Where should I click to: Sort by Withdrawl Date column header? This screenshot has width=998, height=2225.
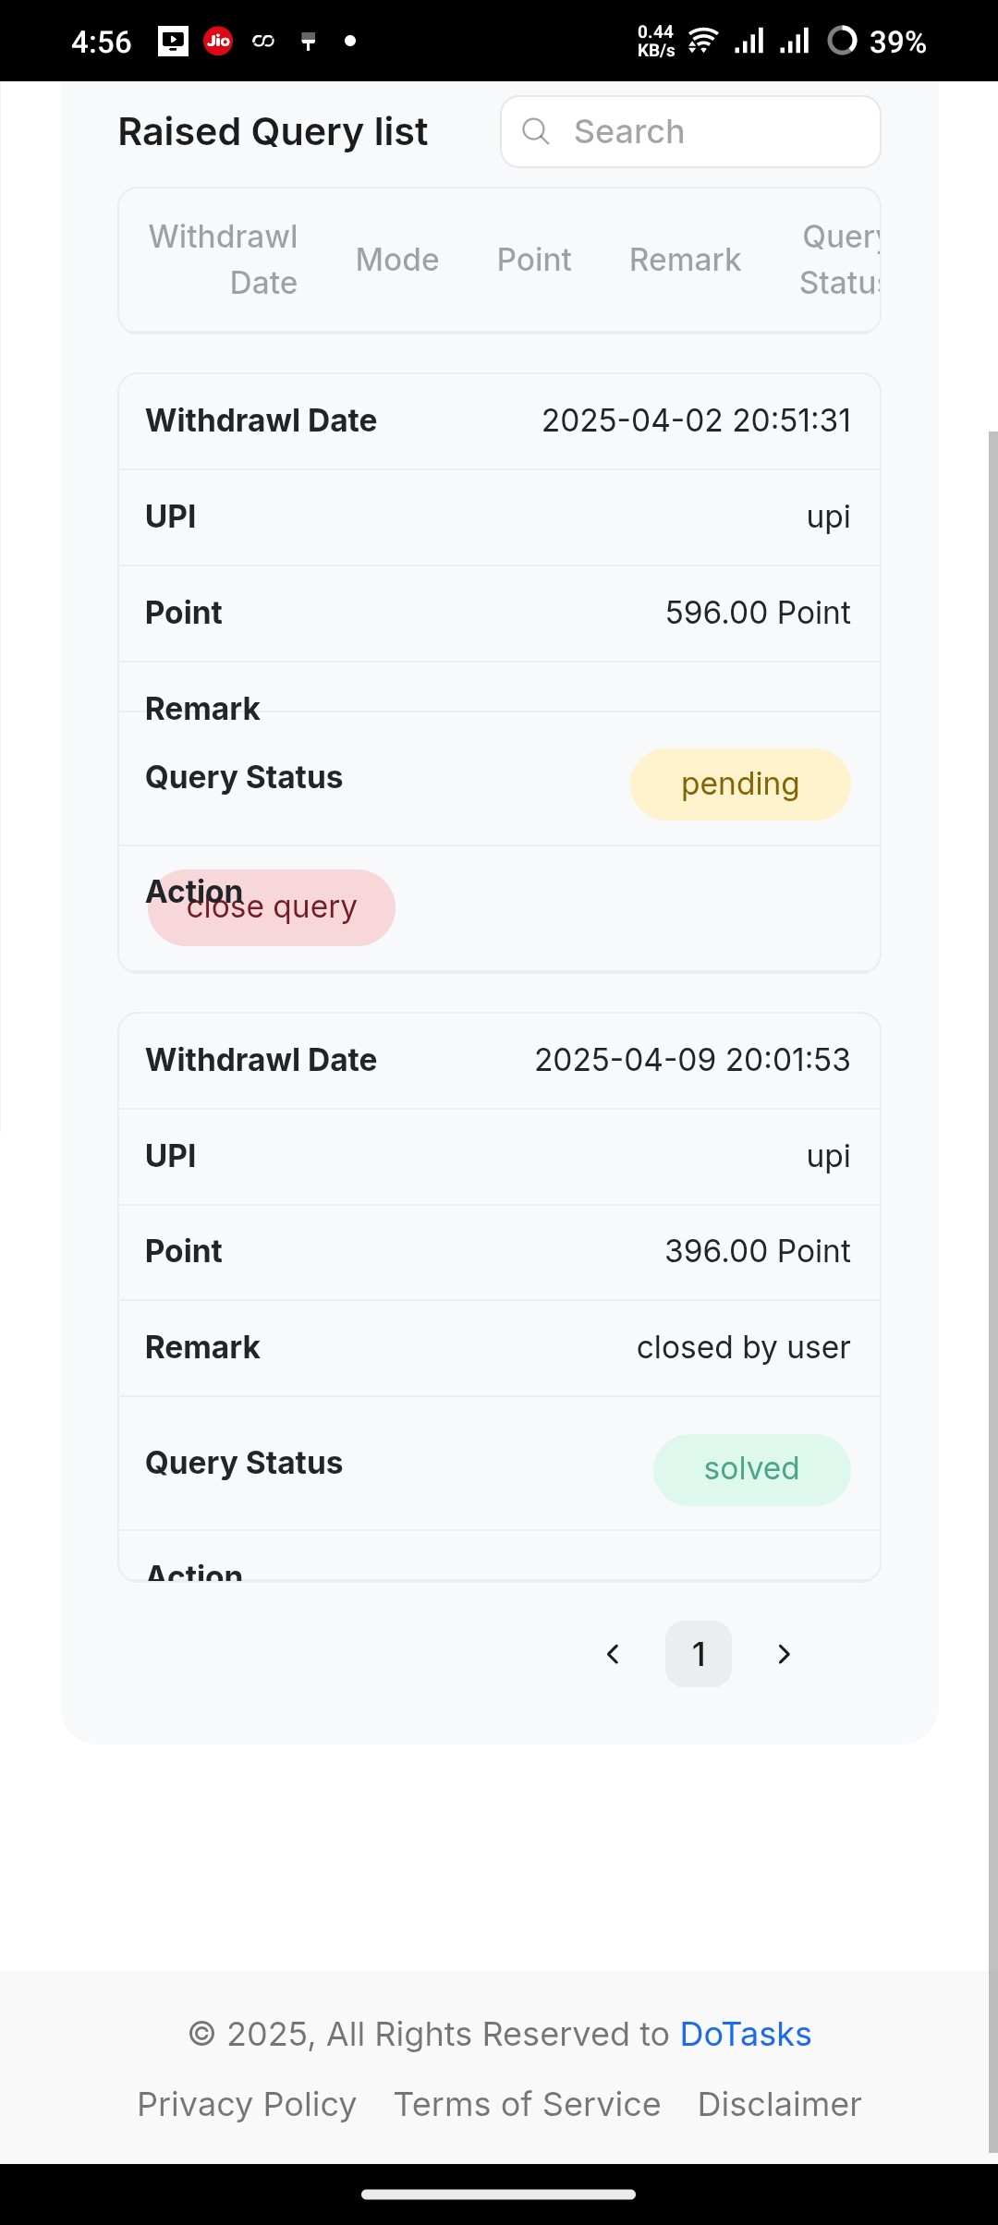(224, 260)
